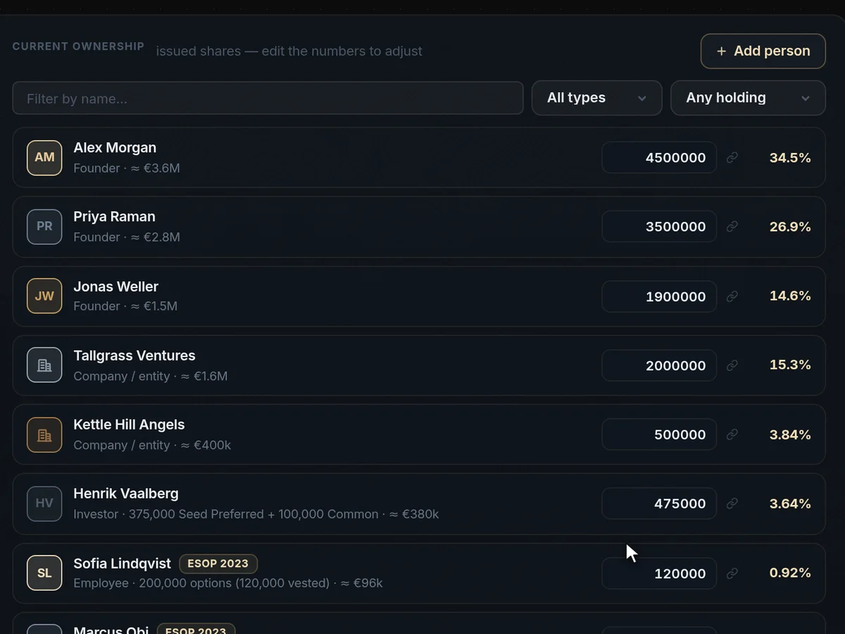The width and height of the screenshot is (845, 634).
Task: Click the JW avatar for Jonas Weller
Action: (x=44, y=296)
